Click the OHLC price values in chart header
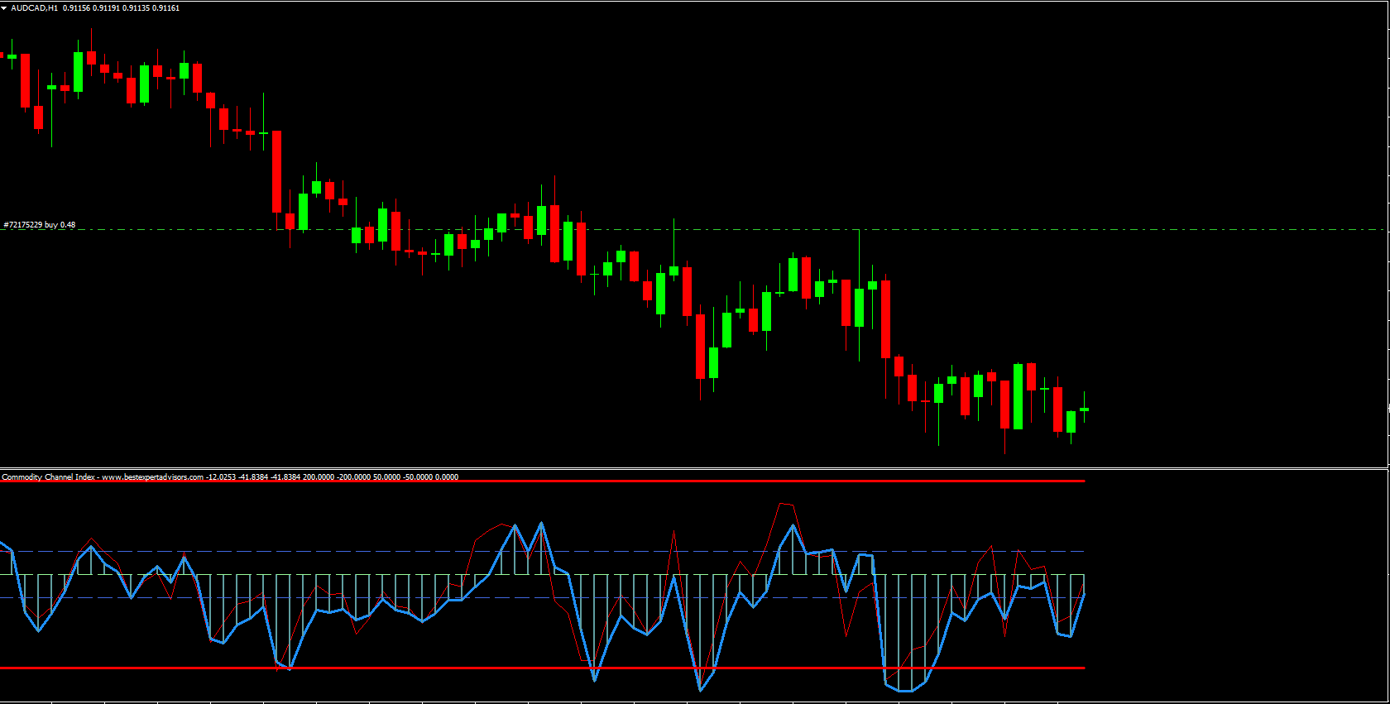The height and width of the screenshot is (704, 1390). tap(121, 8)
